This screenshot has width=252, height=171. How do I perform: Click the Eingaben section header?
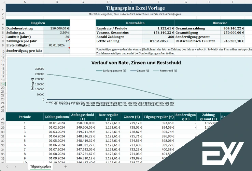click(38, 23)
